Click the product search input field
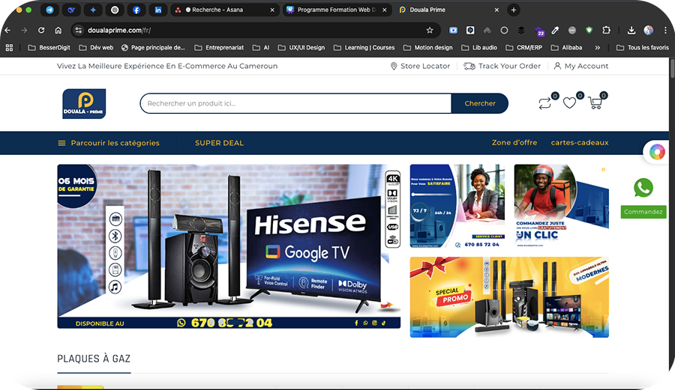Viewport: 675px width, 390px height. coord(295,103)
